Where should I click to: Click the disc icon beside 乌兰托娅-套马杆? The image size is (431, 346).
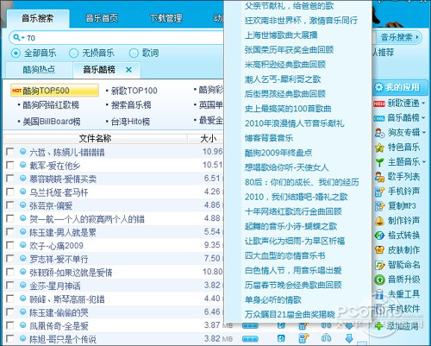pyautogui.click(x=23, y=192)
